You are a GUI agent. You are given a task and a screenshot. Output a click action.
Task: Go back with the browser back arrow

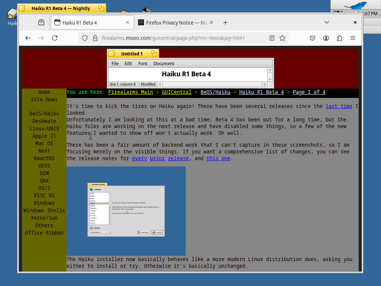(x=28, y=38)
